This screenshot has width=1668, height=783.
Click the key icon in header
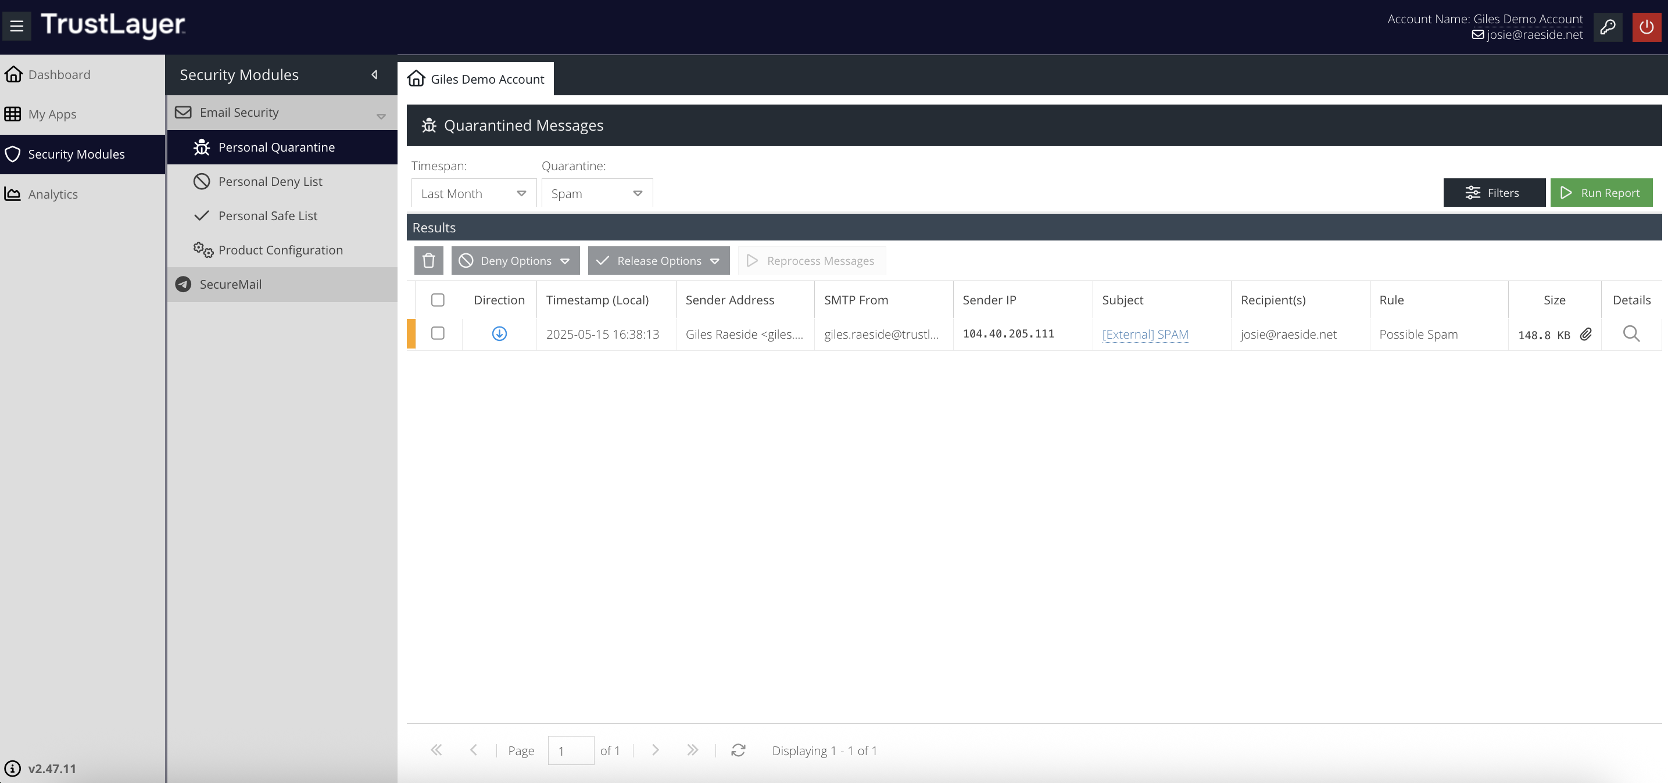point(1608,27)
